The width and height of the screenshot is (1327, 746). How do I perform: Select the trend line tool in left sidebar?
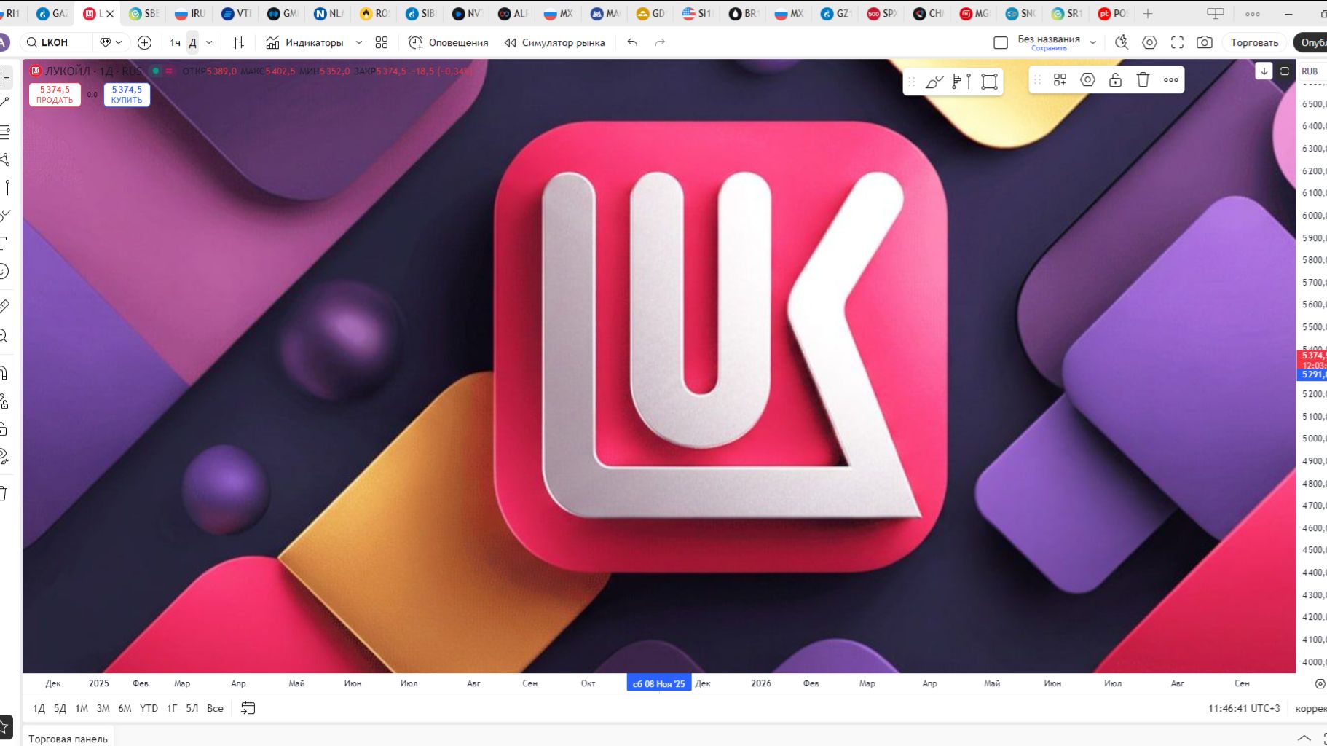click(x=4, y=103)
